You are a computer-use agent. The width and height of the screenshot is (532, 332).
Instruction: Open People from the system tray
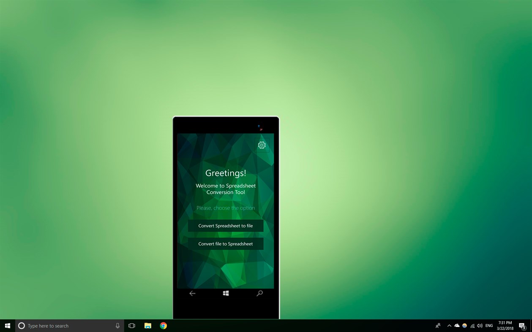point(438,325)
